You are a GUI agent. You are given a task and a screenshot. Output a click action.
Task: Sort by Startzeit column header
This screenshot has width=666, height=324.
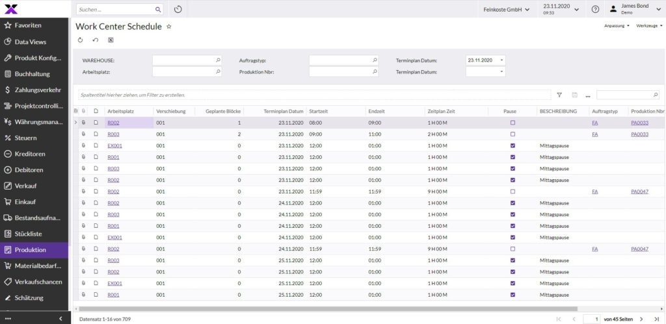tap(319, 111)
